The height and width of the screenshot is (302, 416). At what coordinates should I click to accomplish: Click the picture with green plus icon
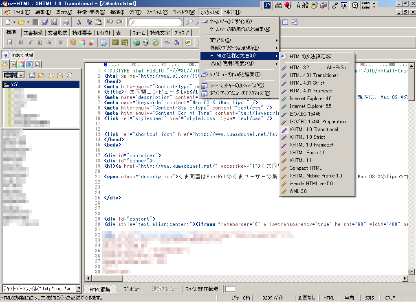click(x=125, y=42)
